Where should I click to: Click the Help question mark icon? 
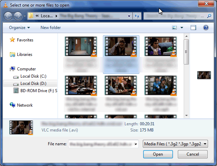point(206,28)
